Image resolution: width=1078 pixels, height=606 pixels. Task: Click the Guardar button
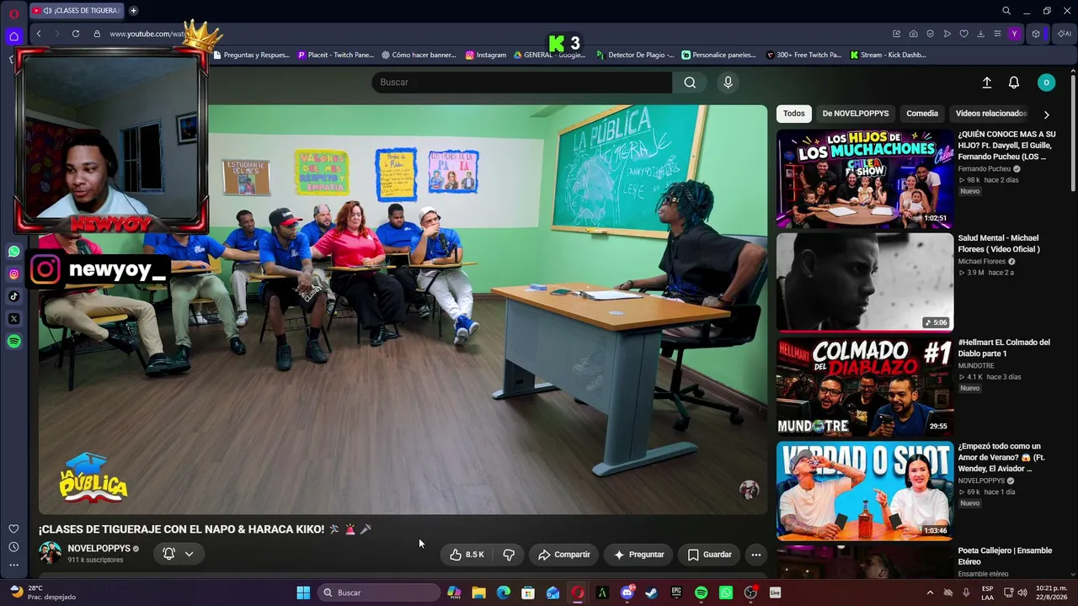(x=709, y=555)
